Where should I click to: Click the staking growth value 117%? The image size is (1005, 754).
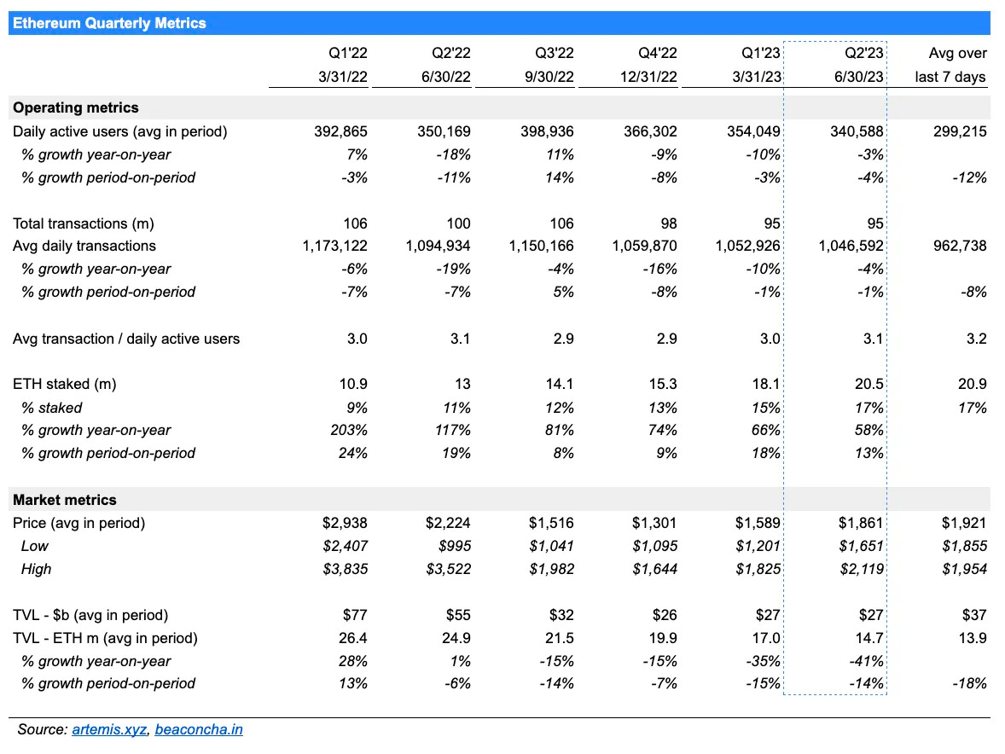(452, 431)
